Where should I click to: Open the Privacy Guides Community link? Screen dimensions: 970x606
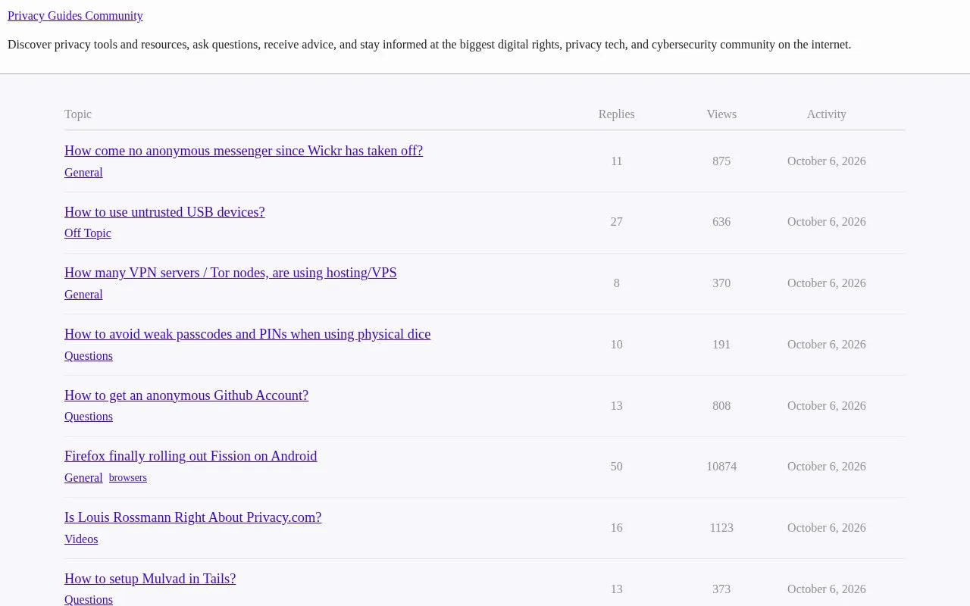pyautogui.click(x=75, y=15)
